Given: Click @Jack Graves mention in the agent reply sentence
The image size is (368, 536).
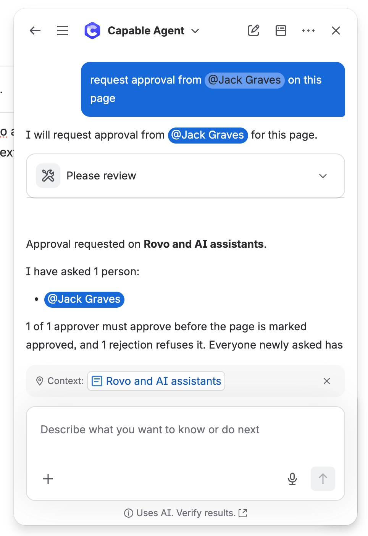Looking at the screenshot, I should (208, 135).
